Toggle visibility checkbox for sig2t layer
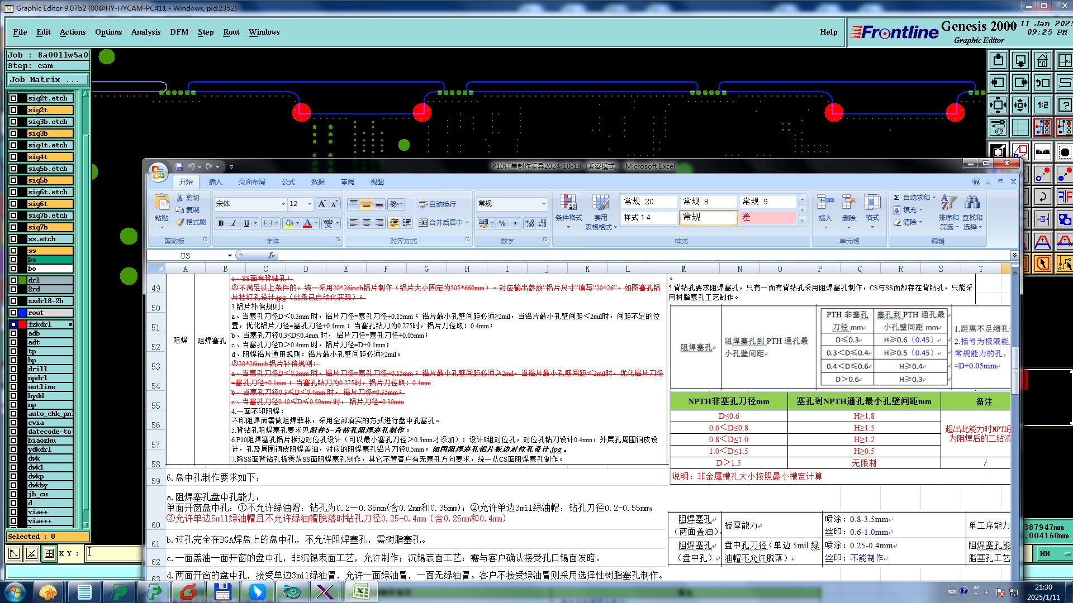The width and height of the screenshot is (1073, 603). point(13,110)
